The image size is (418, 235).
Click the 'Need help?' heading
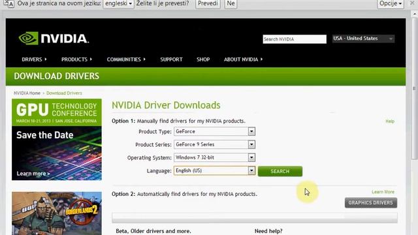coord(268,231)
